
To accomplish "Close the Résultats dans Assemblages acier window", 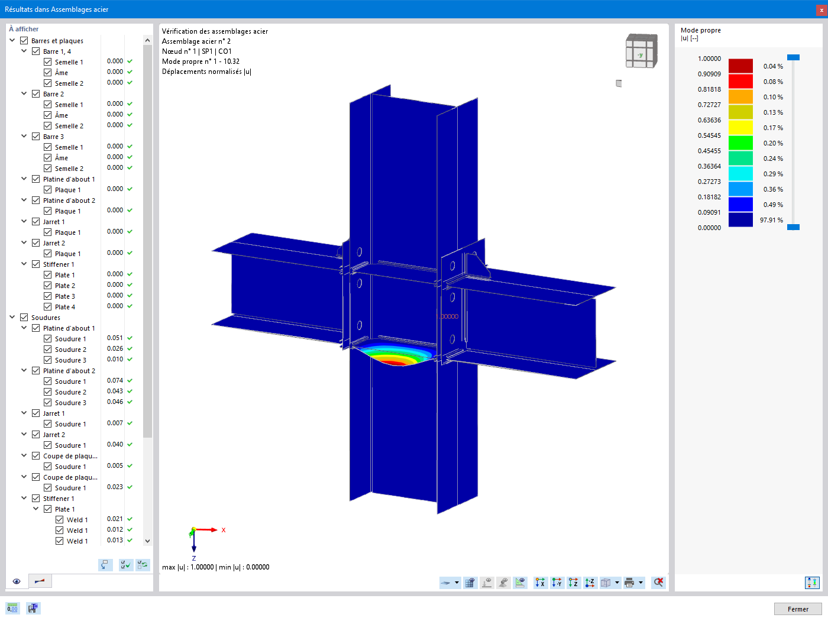I will (821, 9).
